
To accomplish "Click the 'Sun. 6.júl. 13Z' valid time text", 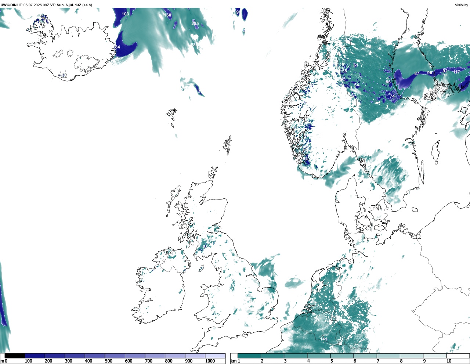I will click(x=69, y=5).
